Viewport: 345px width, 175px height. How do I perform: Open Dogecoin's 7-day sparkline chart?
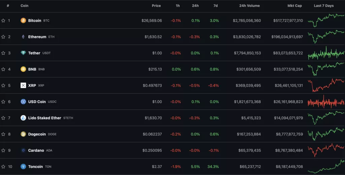tap(326, 134)
